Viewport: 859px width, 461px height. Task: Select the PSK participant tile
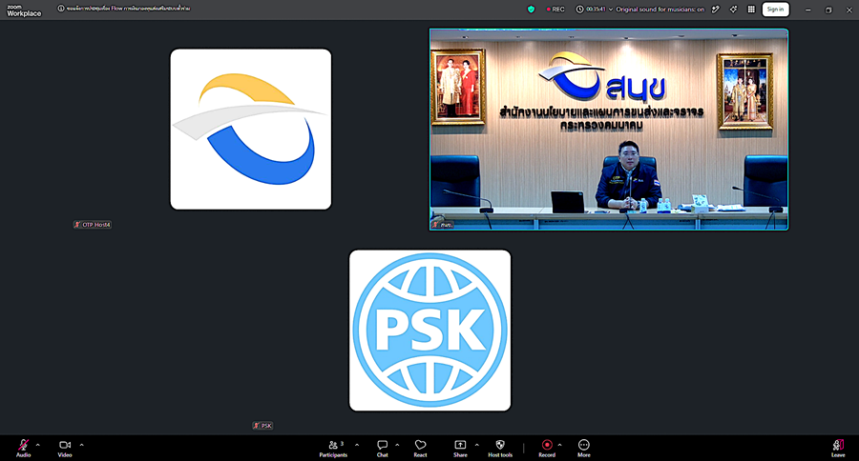[x=430, y=331]
